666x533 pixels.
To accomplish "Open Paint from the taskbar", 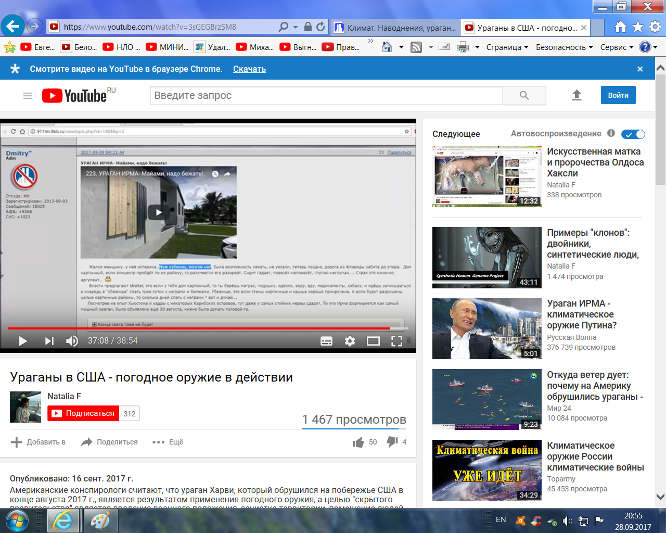I will pyautogui.click(x=101, y=521).
